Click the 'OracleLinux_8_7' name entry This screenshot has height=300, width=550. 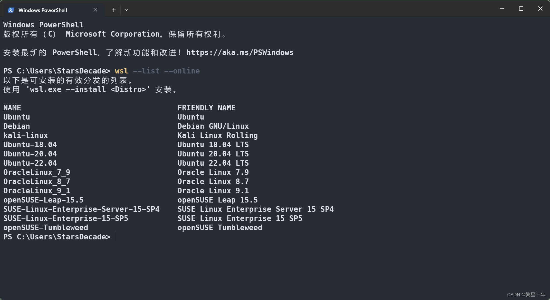[x=37, y=182]
